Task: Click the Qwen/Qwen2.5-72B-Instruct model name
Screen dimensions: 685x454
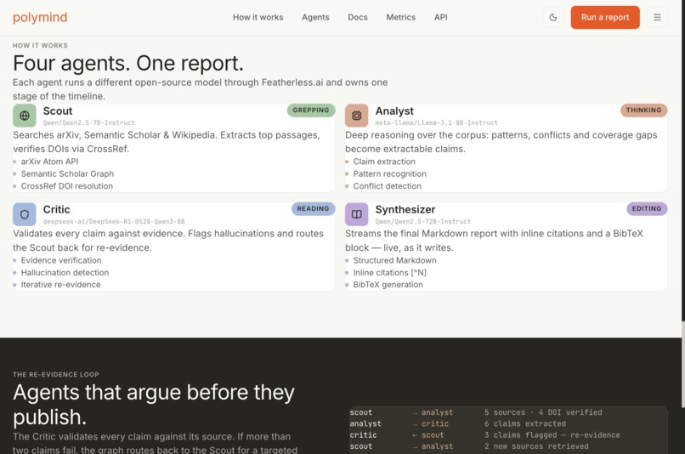Action: click(x=423, y=222)
